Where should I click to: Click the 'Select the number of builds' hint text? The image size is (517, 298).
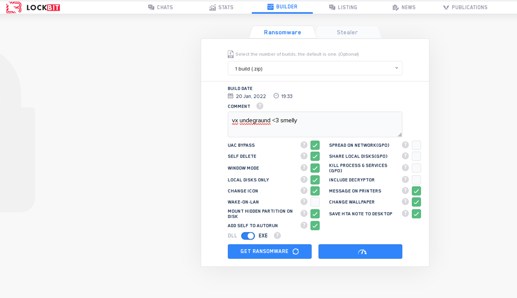(x=297, y=54)
